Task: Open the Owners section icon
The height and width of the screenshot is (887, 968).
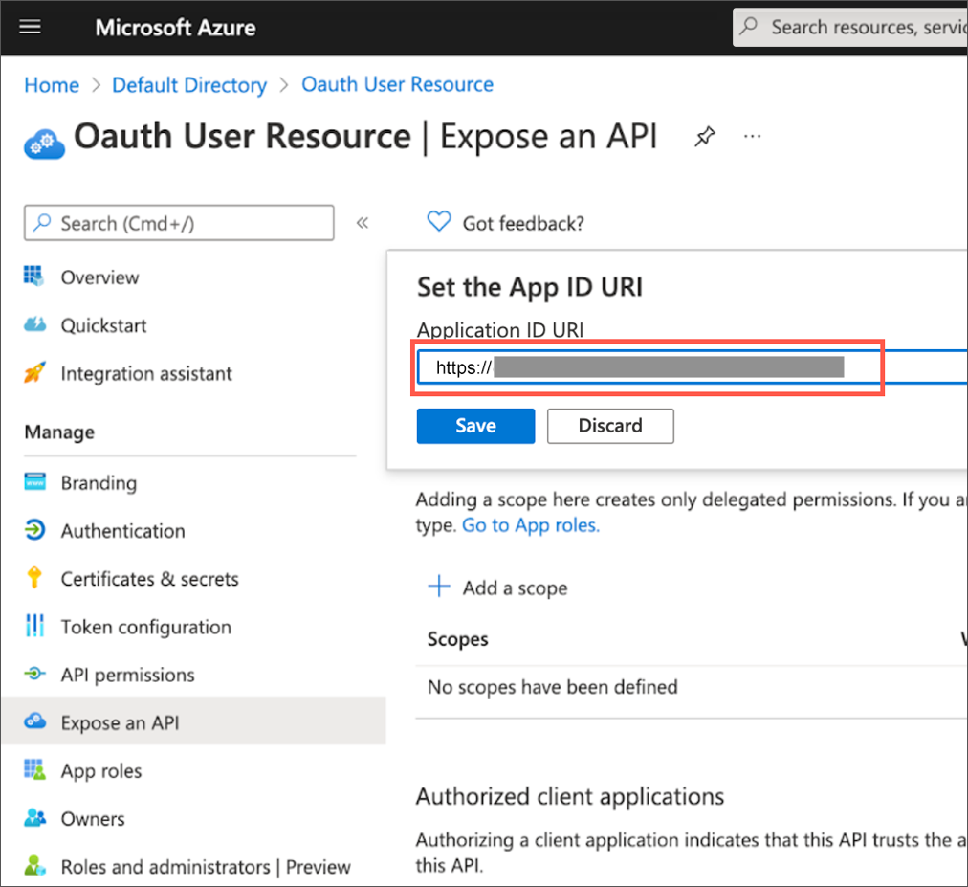Action: click(x=35, y=819)
